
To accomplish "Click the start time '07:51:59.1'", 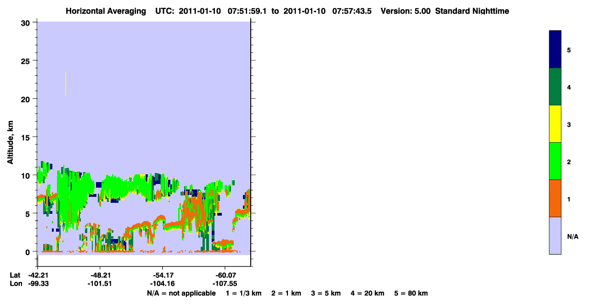I will tap(247, 11).
